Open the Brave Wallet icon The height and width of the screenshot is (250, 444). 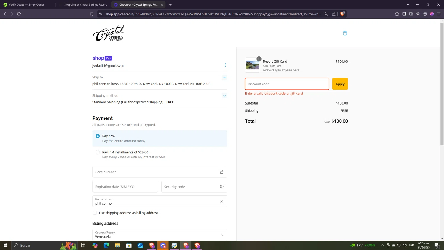coord(411,14)
